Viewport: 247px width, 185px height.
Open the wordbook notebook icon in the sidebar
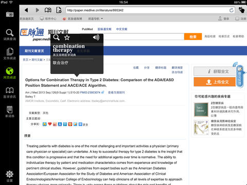10,112
